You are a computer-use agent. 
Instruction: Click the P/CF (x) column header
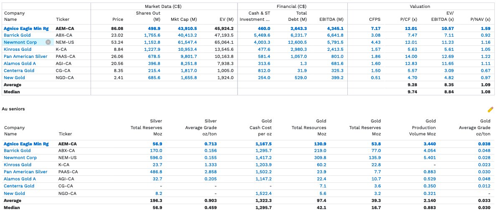pos(409,19)
